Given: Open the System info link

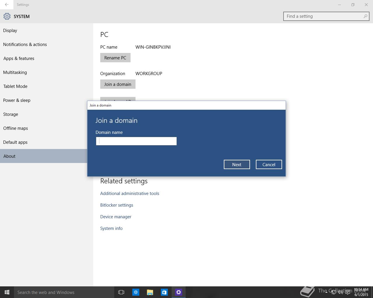Looking at the screenshot, I should (111, 228).
